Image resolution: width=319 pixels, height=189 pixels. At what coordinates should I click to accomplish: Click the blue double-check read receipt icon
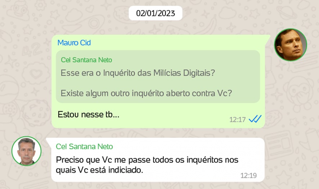click(255, 119)
